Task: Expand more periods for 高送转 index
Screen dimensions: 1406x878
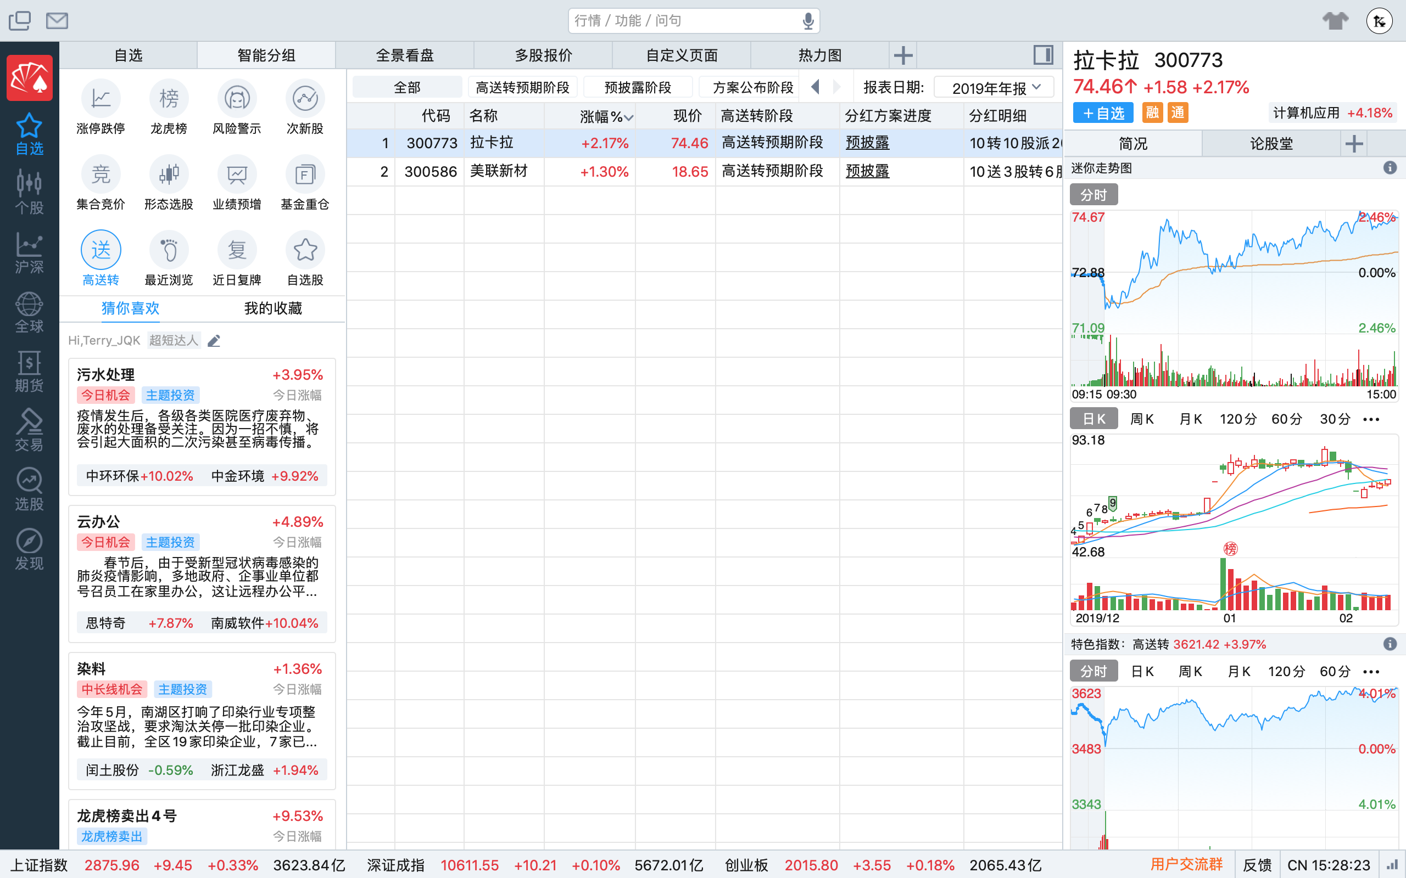Action: [1371, 672]
